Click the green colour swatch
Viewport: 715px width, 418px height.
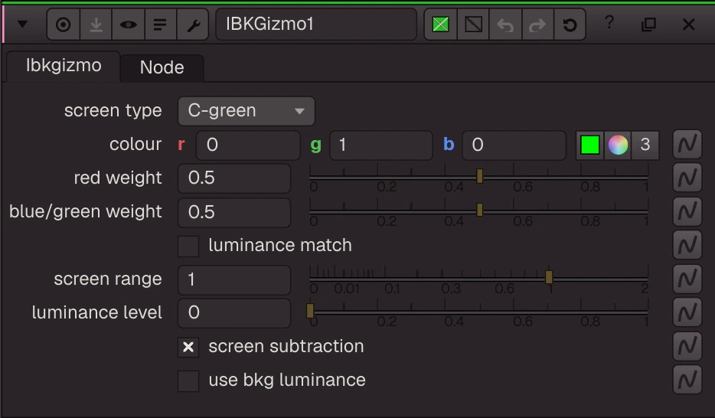pos(590,145)
